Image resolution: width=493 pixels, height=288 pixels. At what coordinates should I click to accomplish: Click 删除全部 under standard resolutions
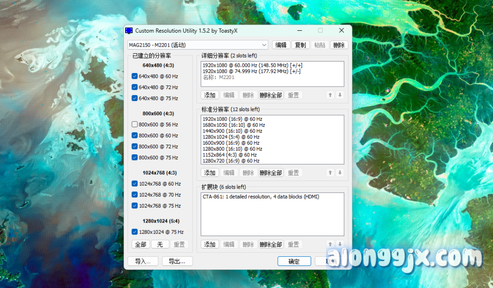(x=271, y=173)
